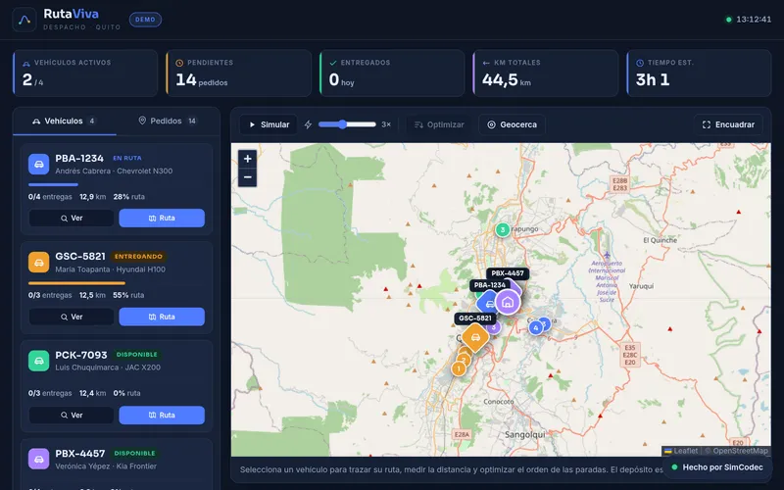This screenshot has width=784, height=490.
Task: Click Ver for GSC-5821
Action: tap(72, 317)
